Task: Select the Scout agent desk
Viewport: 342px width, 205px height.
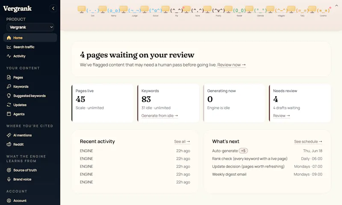Action: coord(151,11)
